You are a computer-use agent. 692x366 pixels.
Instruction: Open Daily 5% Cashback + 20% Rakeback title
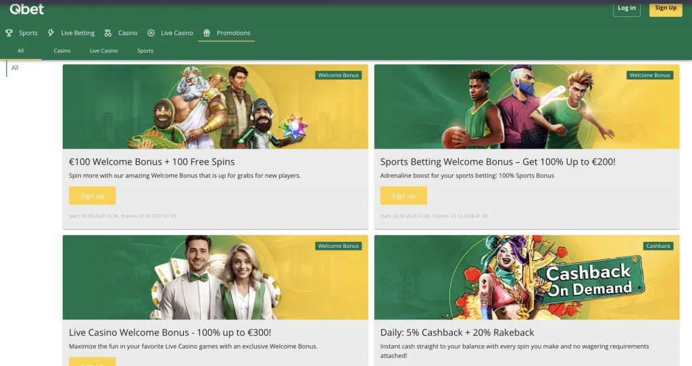[457, 332]
